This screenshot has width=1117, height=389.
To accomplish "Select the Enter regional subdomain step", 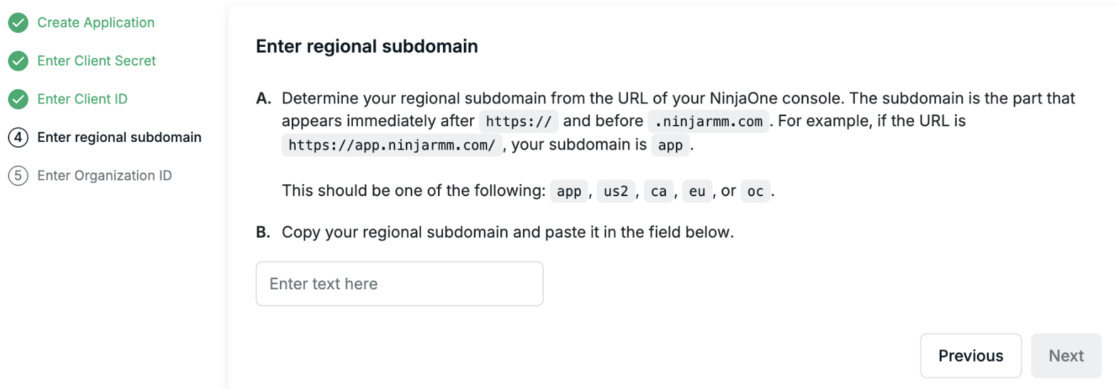I will (x=119, y=137).
